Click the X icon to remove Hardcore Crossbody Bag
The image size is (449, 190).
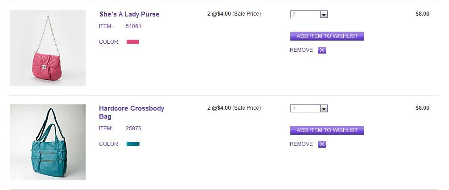tap(322, 144)
